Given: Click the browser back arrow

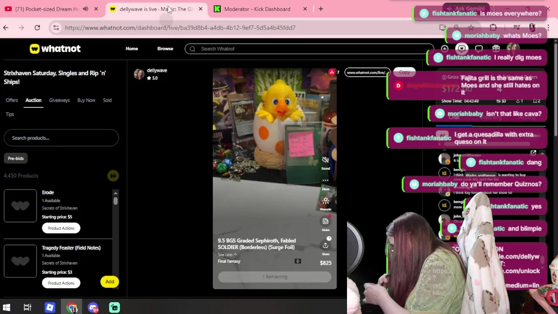Looking at the screenshot, I should pos(6,27).
